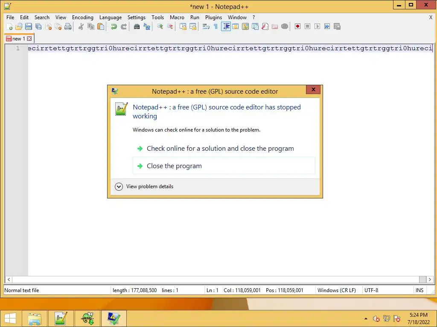Choose 'Close the program' option
437x327 pixels.
224,166
